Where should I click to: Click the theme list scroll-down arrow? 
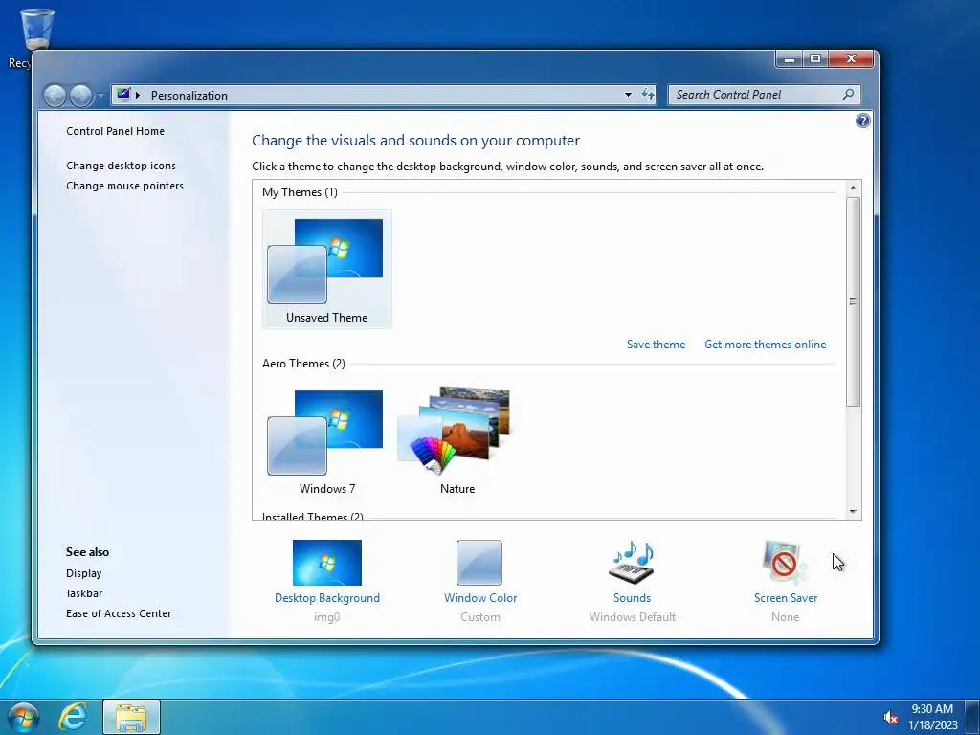[853, 512]
